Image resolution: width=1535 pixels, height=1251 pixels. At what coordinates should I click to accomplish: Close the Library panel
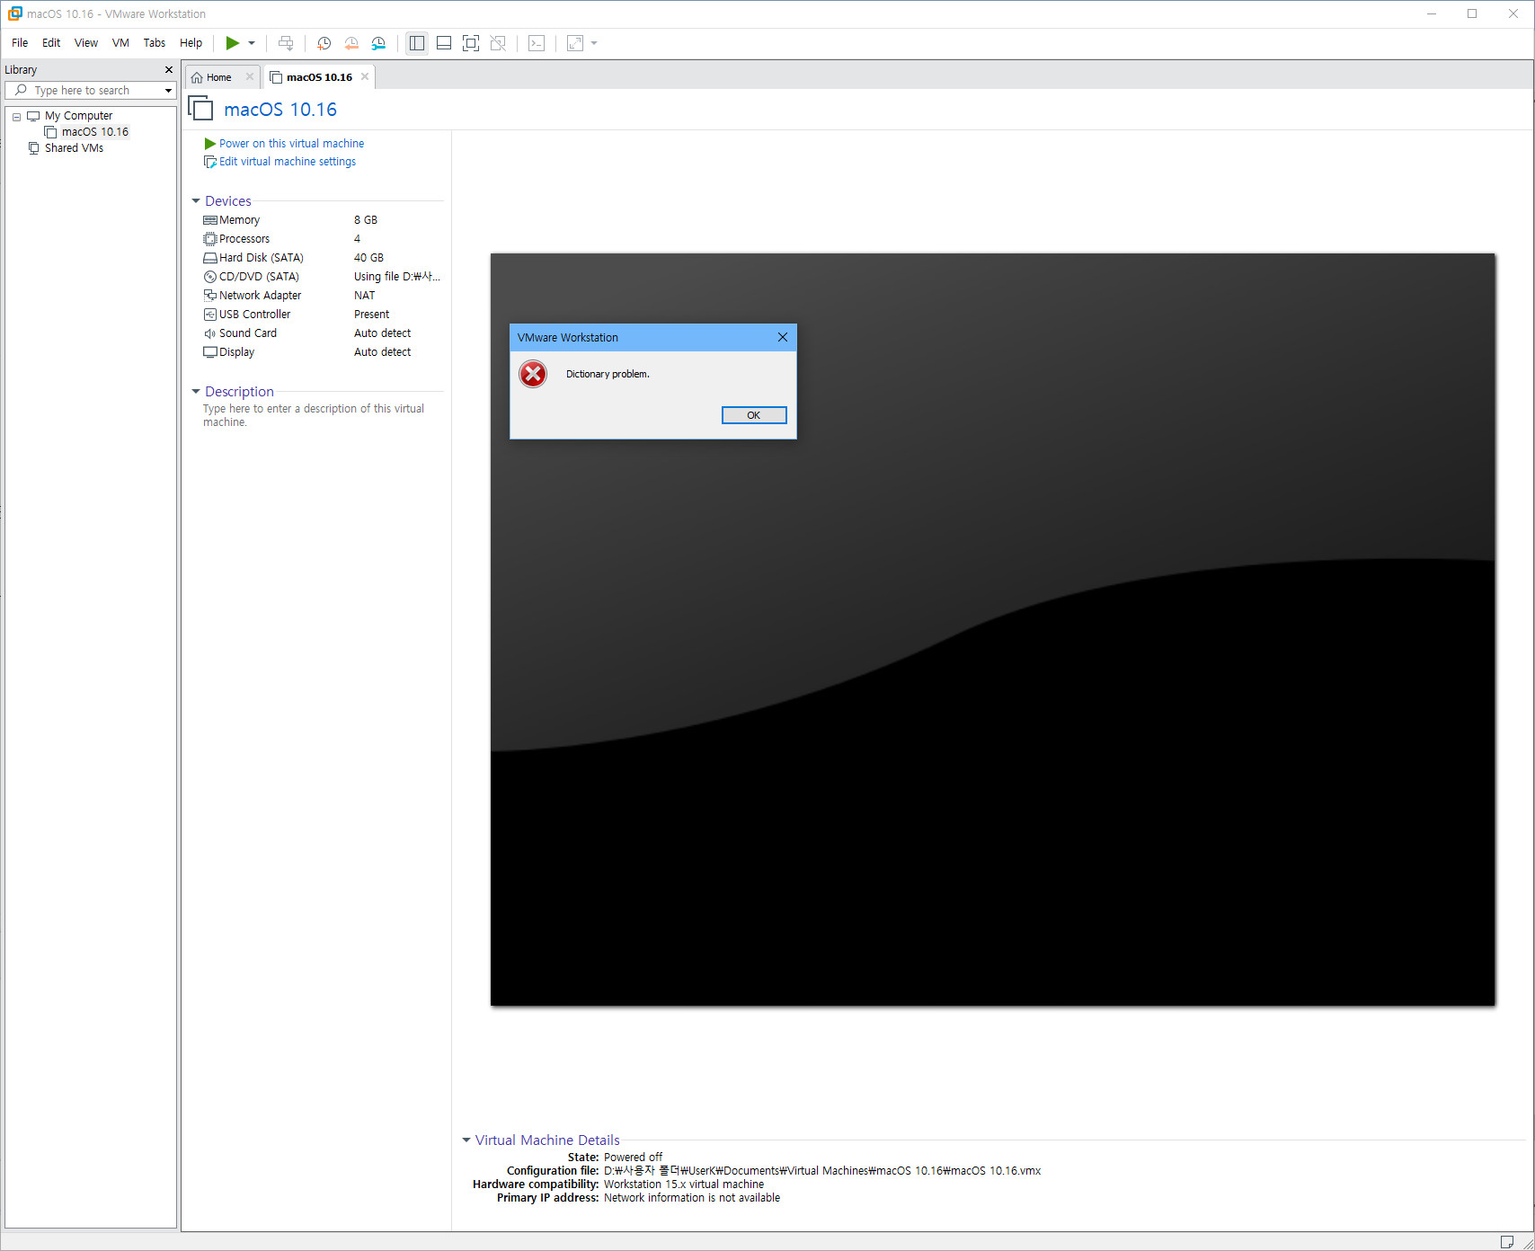(x=168, y=70)
